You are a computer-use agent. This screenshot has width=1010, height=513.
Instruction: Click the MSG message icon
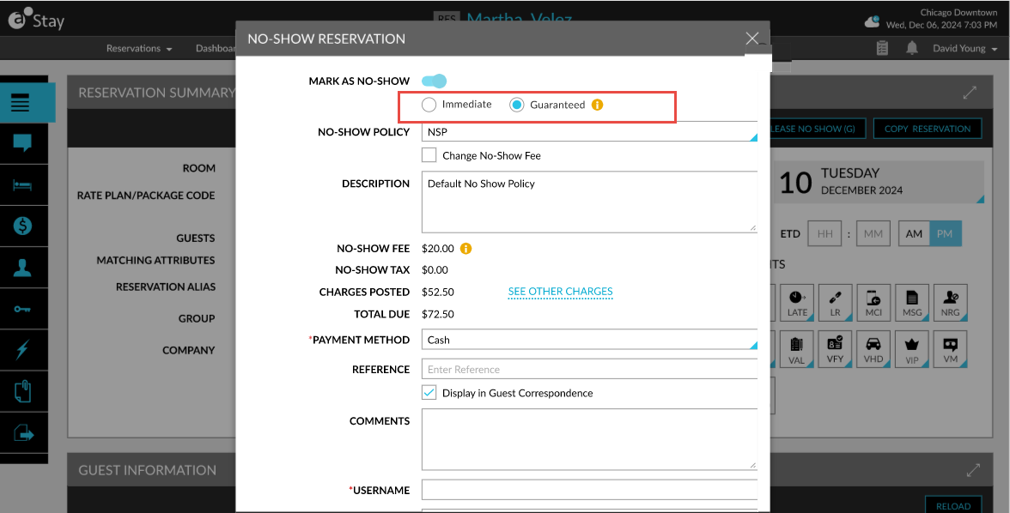(x=912, y=303)
